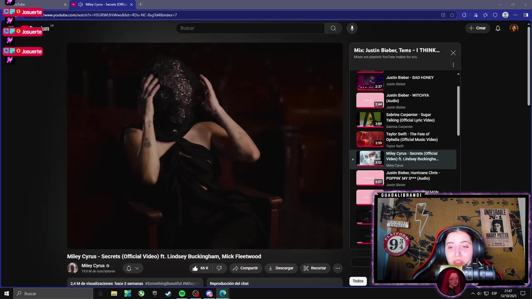Click the #SomethingBeautiful hashtag

pyautogui.click(x=163, y=284)
